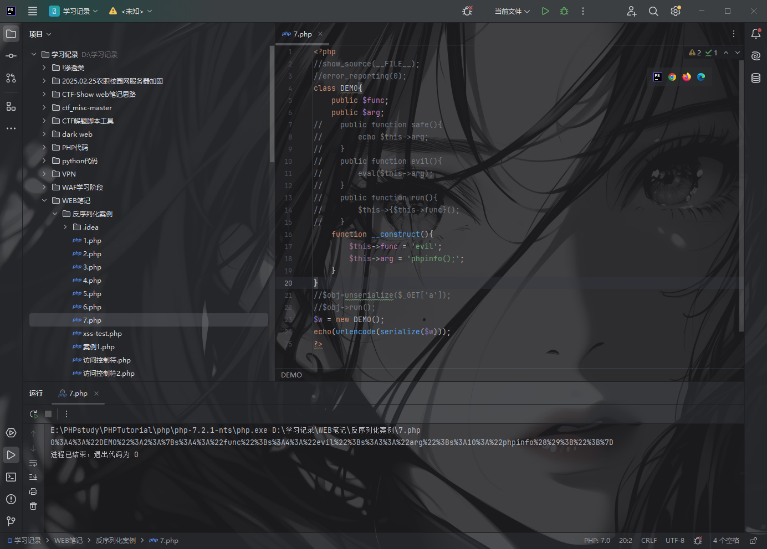The height and width of the screenshot is (549, 767).
Task: Open the Database tool window
Action: tap(756, 78)
